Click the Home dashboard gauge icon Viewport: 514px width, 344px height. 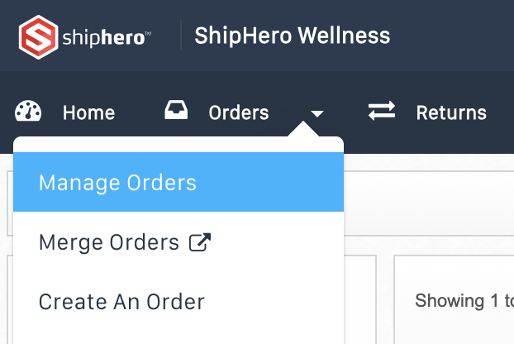(x=28, y=111)
